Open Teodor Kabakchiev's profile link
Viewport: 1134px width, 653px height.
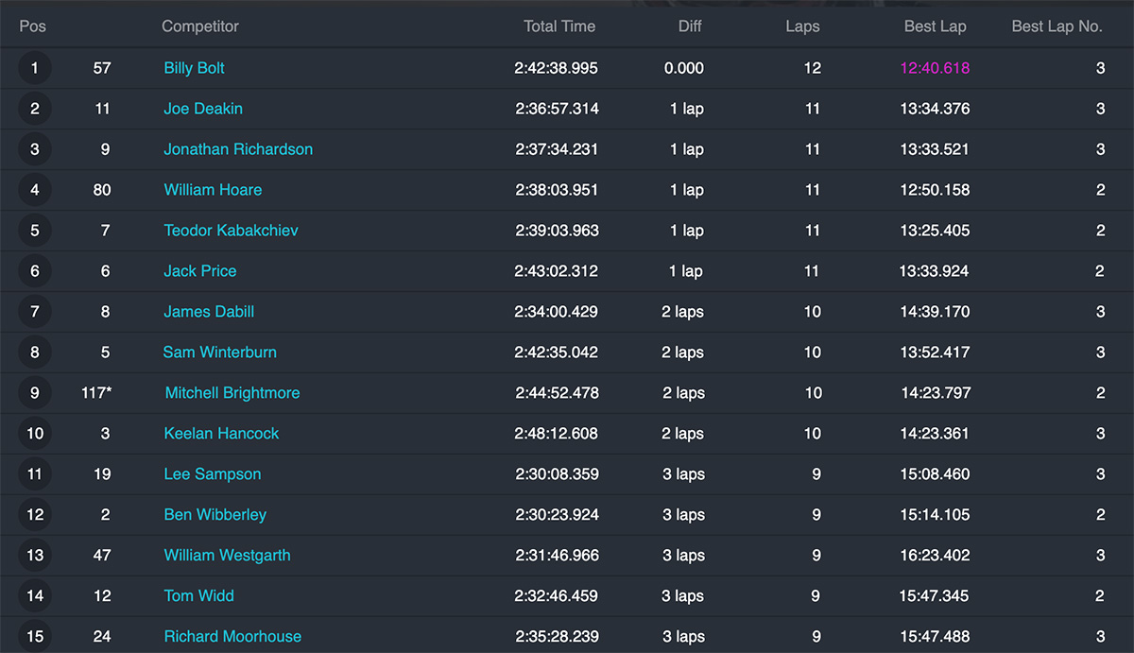pos(231,231)
